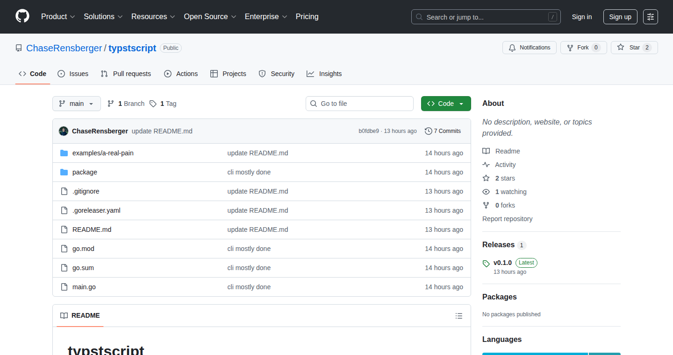Open the main.go file name
This screenshot has height=355, width=673.
coord(84,287)
